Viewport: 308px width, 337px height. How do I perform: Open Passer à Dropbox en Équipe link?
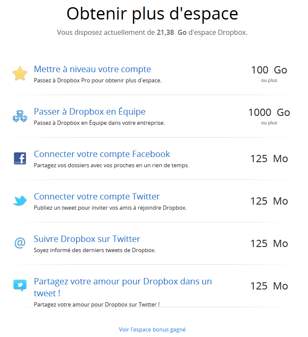(x=90, y=112)
